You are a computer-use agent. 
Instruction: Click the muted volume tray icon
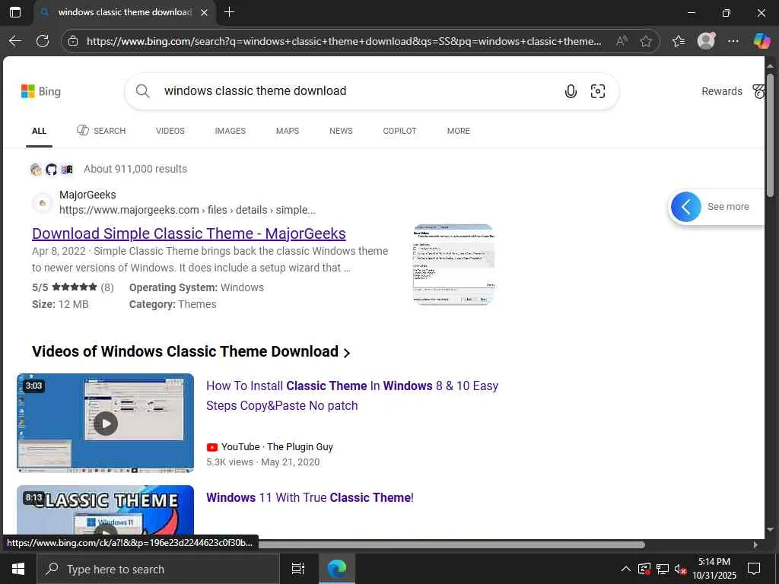pos(680,569)
